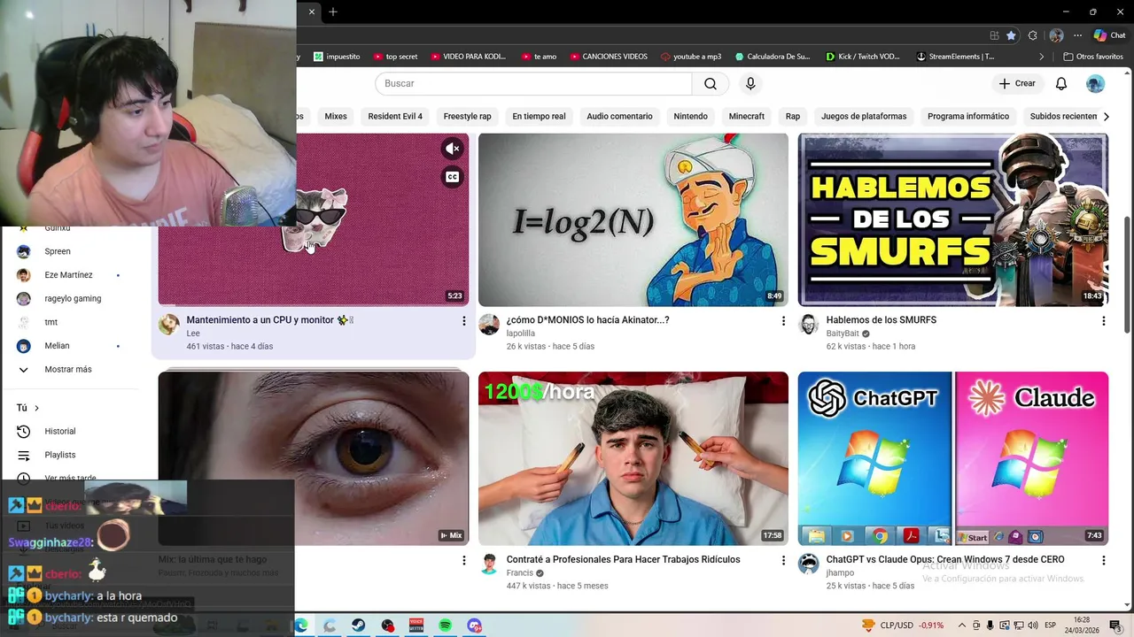This screenshot has width=1134, height=637.
Task: Open Eze Martinez subscription channel
Action: tap(68, 275)
